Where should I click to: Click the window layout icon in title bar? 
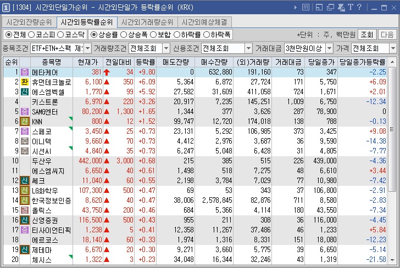(319, 7)
